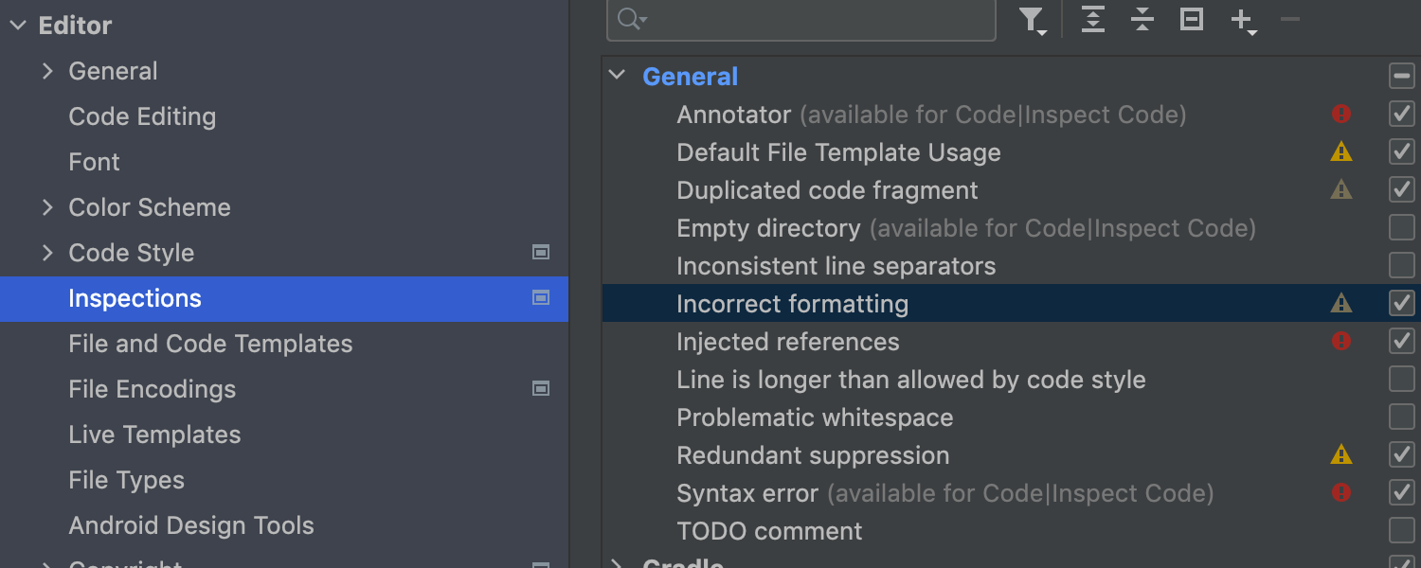Click the project-level icon next to Inspections
Viewport: 1421px width, 568px height.
pyautogui.click(x=541, y=298)
